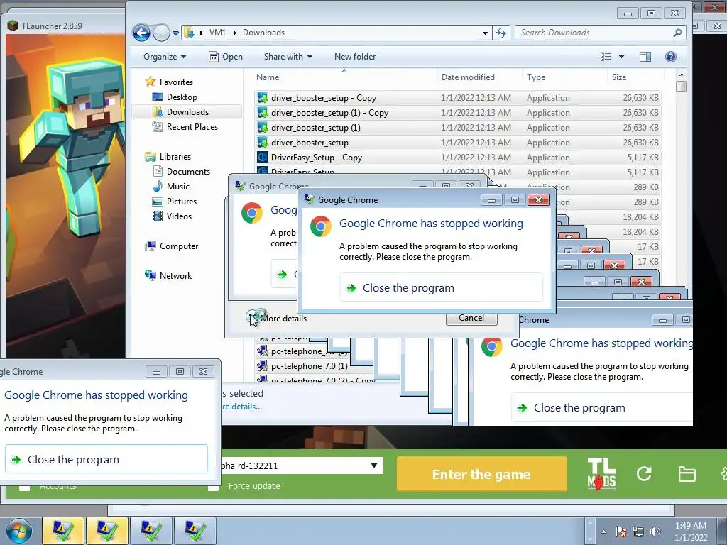Open Desktop in navigation pane
The width and height of the screenshot is (727, 545).
pos(175,97)
